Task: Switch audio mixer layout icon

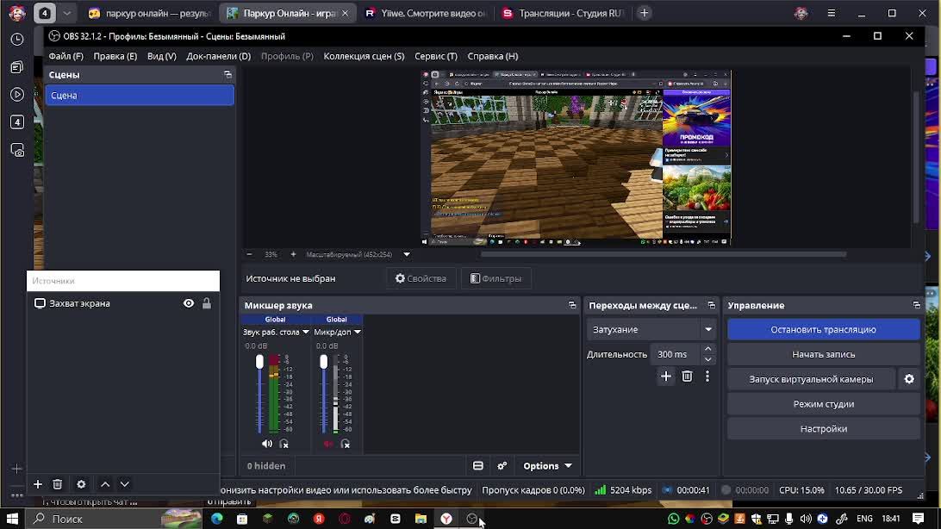Action: [477, 466]
